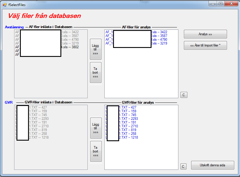Choose the 745 entry in GVR database list

pos(38,115)
